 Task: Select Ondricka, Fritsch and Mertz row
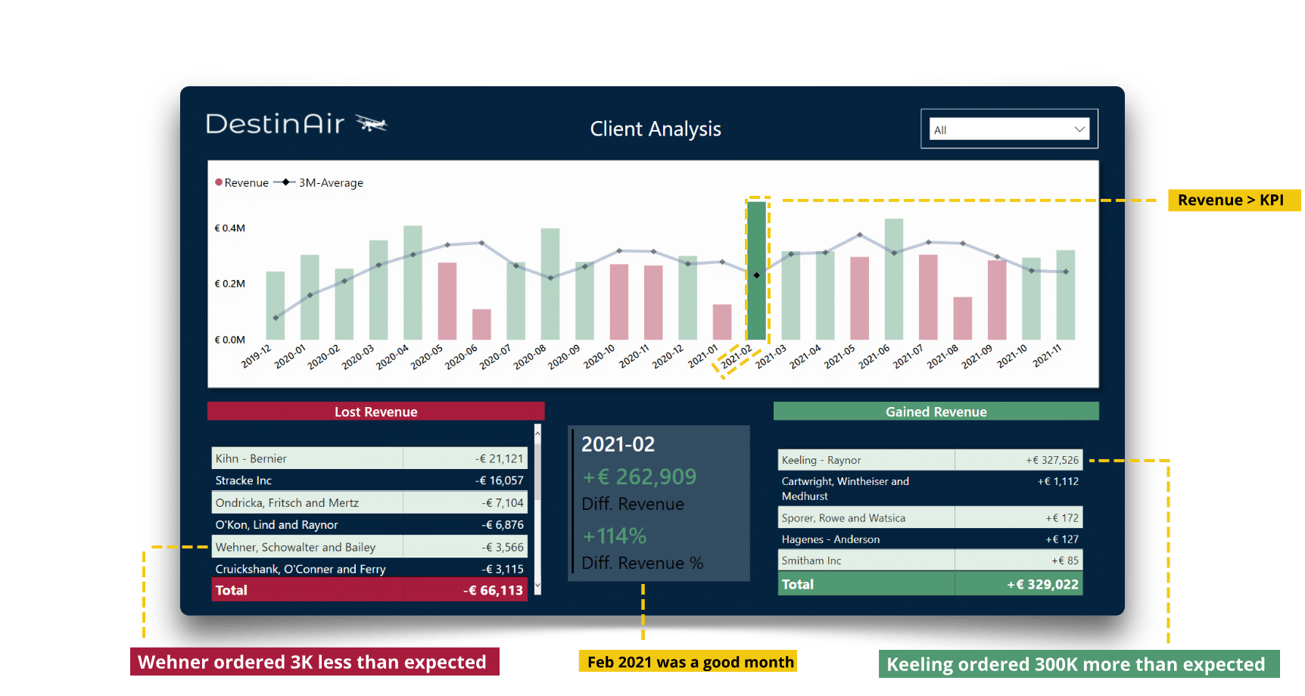pos(369,502)
